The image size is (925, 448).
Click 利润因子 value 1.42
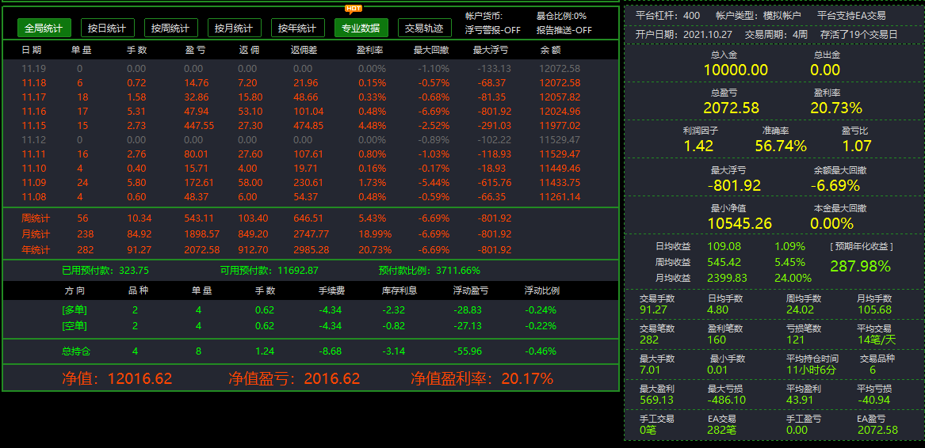click(x=698, y=146)
